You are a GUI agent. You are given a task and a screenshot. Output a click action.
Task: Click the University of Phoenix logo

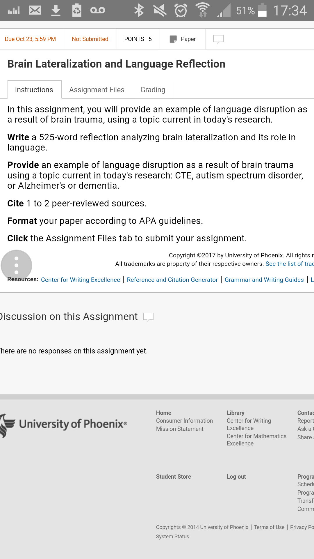pyautogui.click(x=63, y=424)
